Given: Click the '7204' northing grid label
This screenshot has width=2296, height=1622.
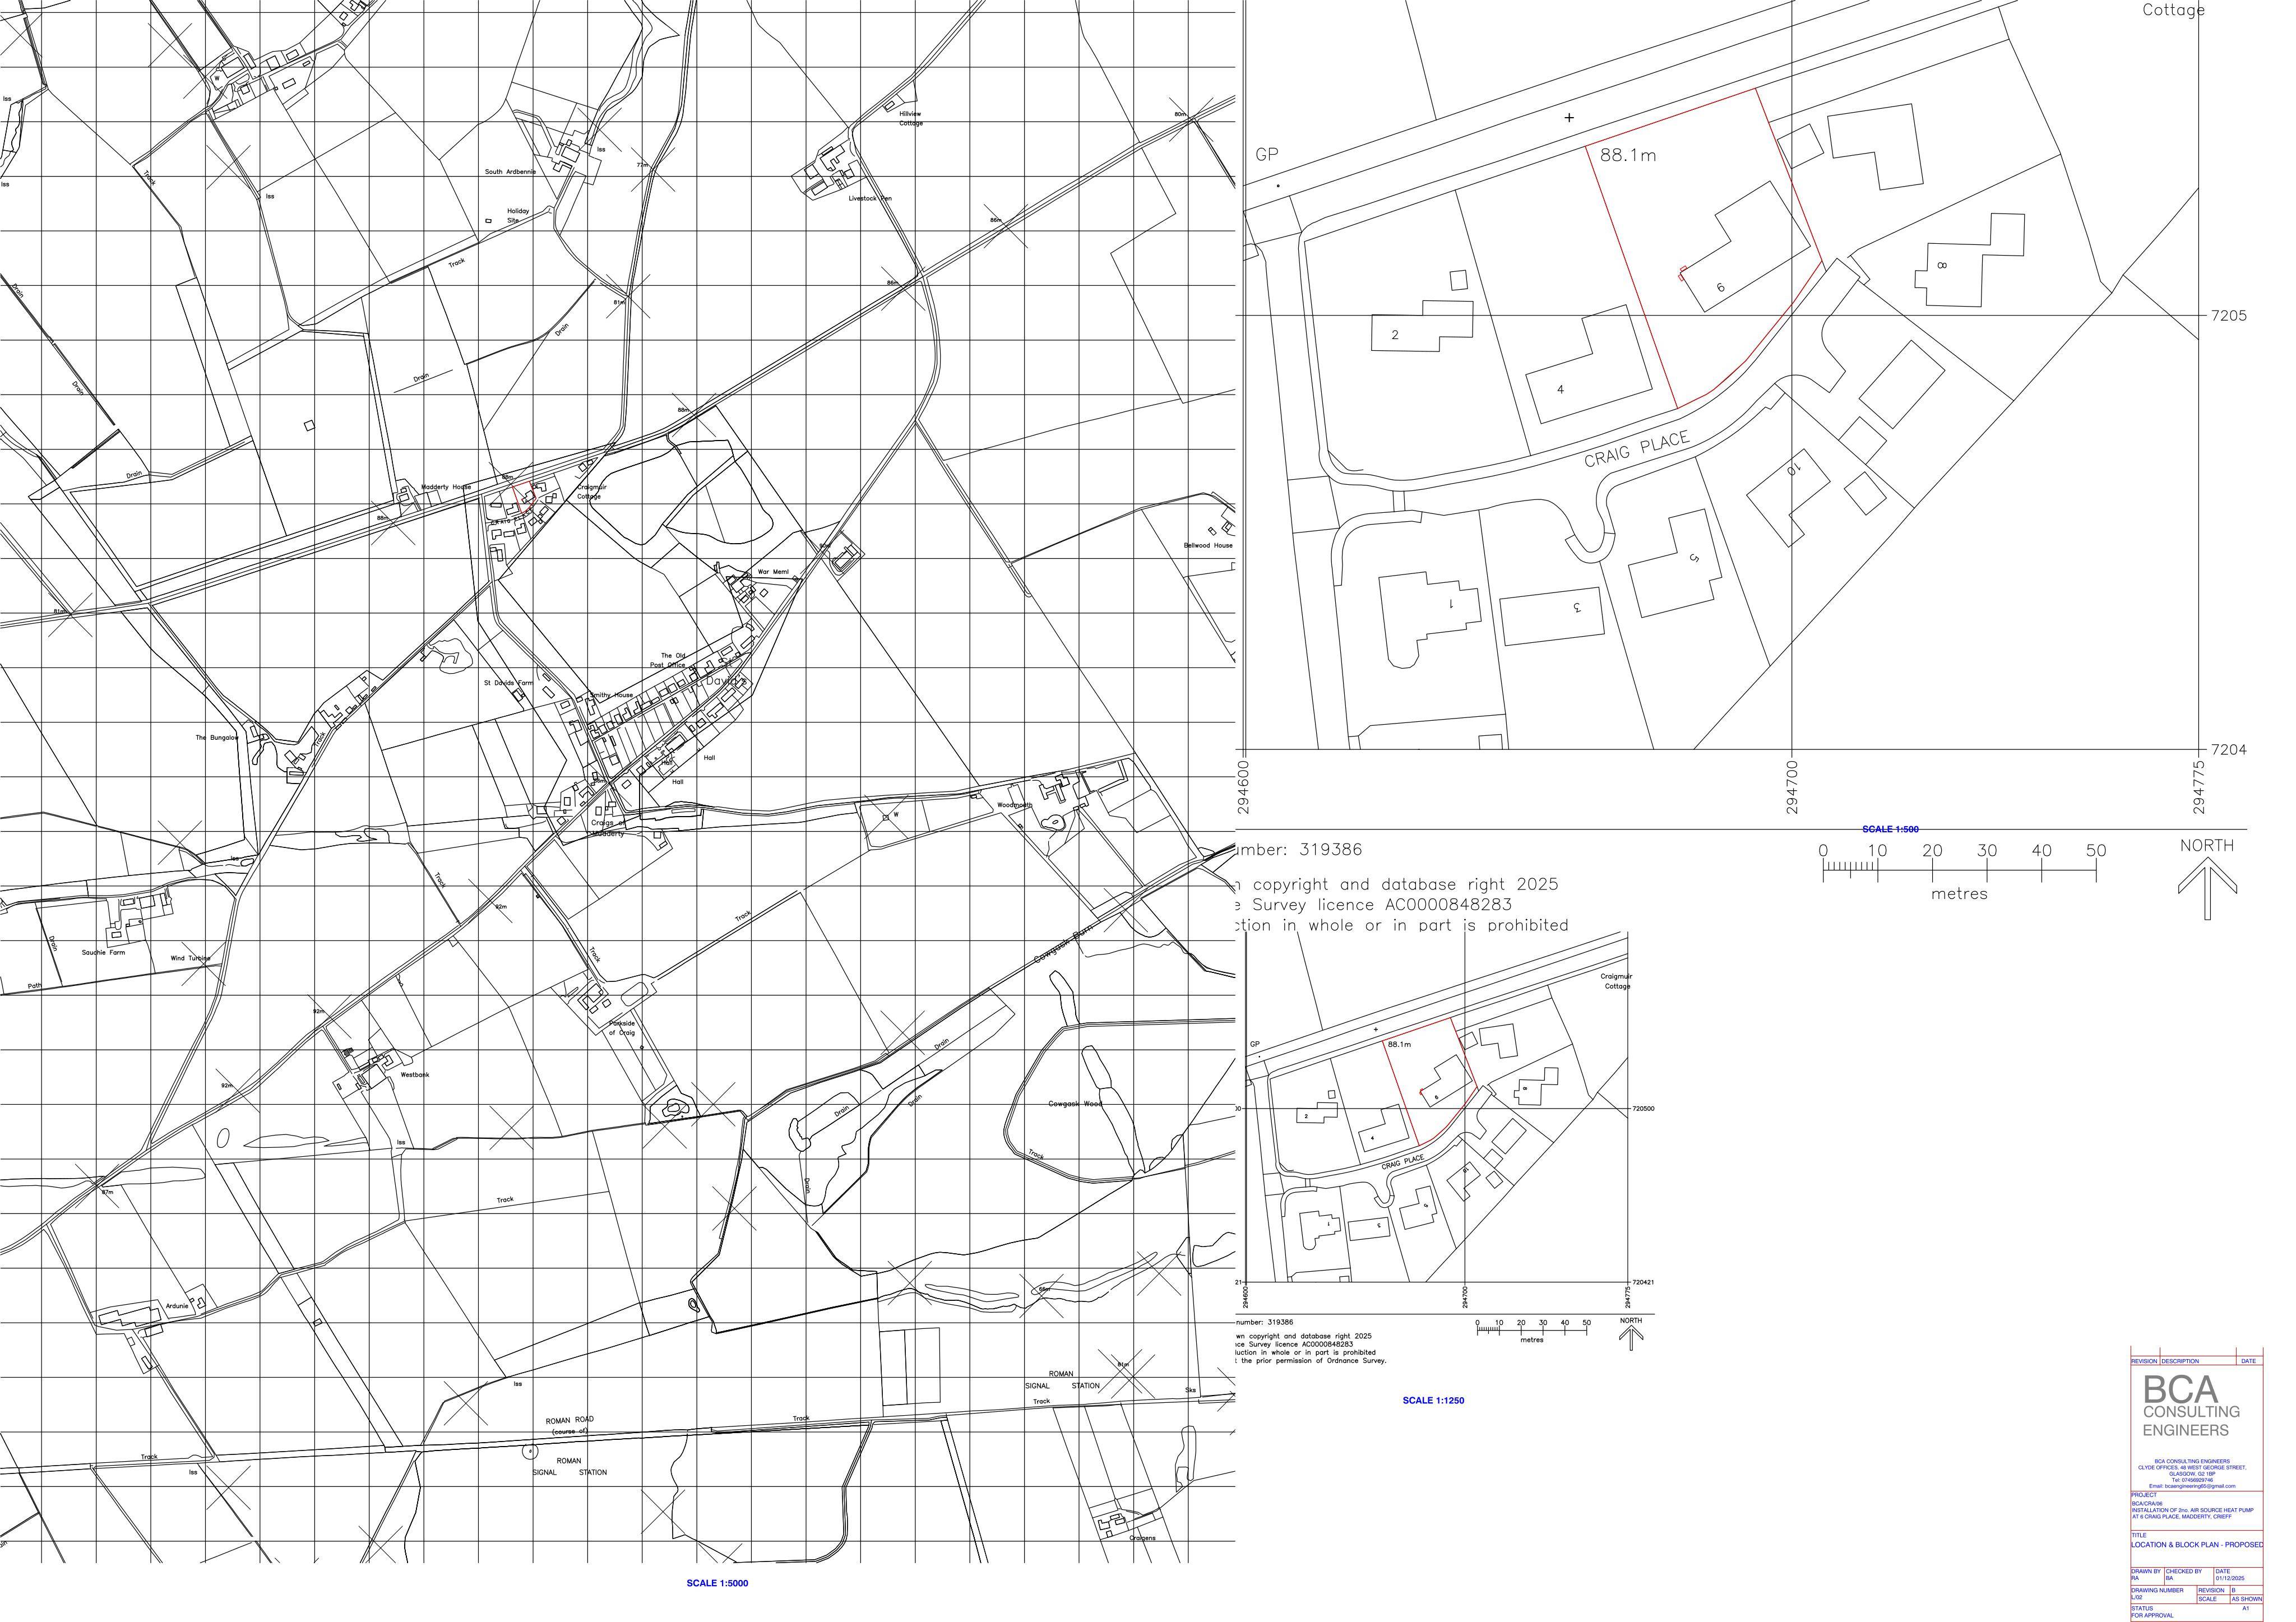Looking at the screenshot, I should [2228, 750].
